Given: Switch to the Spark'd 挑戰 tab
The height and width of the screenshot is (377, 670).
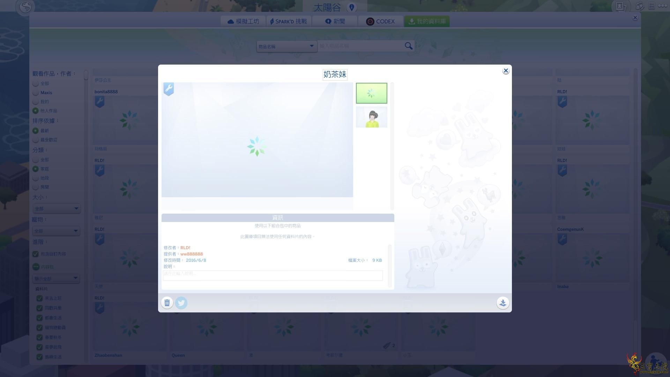Looking at the screenshot, I should 289,22.
